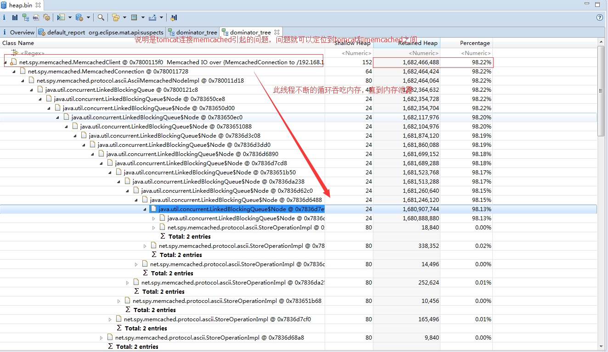Click the Export result toolbar icon

coord(152,17)
